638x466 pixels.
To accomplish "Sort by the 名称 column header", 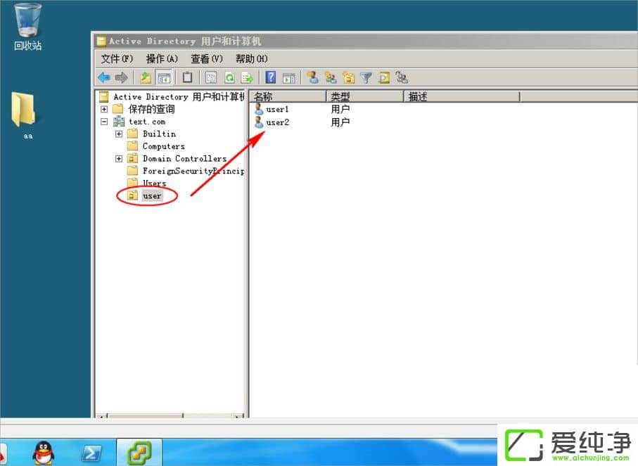I will tap(287, 97).
